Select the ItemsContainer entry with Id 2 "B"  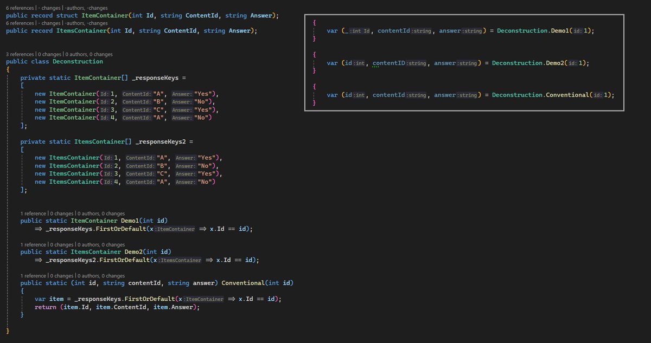[x=127, y=166]
